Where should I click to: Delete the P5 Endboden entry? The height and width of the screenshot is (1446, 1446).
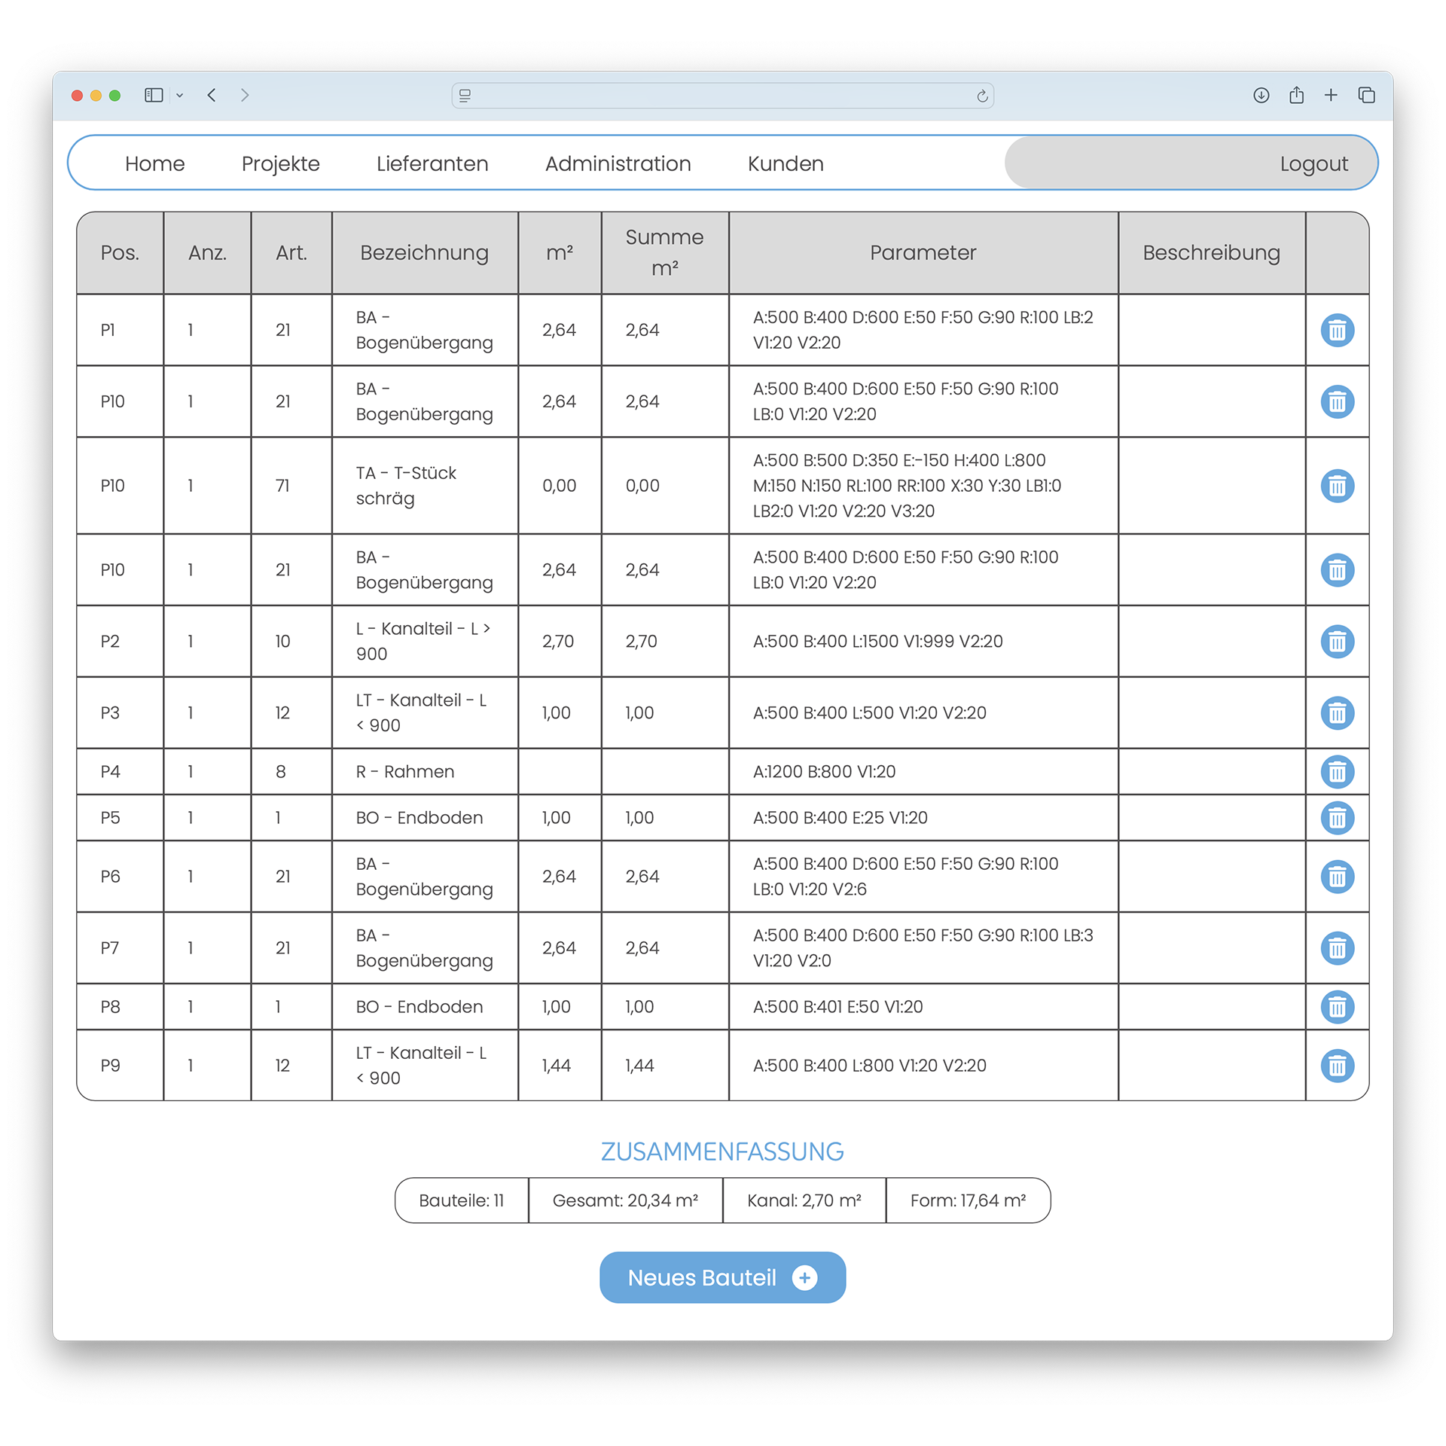coord(1337,818)
